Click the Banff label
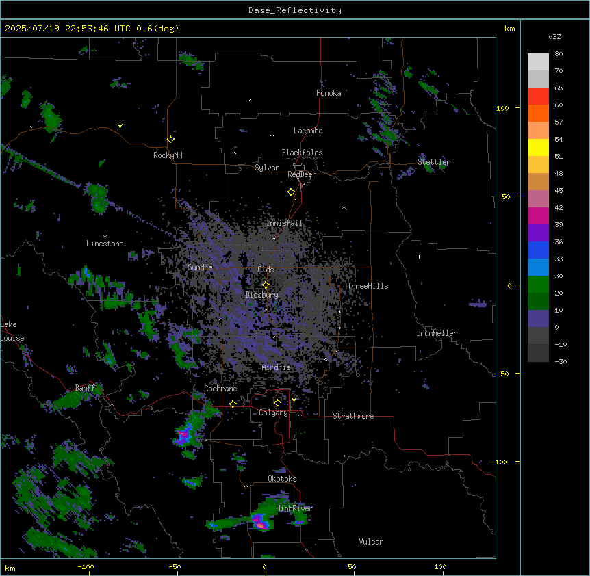This screenshot has width=590, height=576. [x=85, y=388]
